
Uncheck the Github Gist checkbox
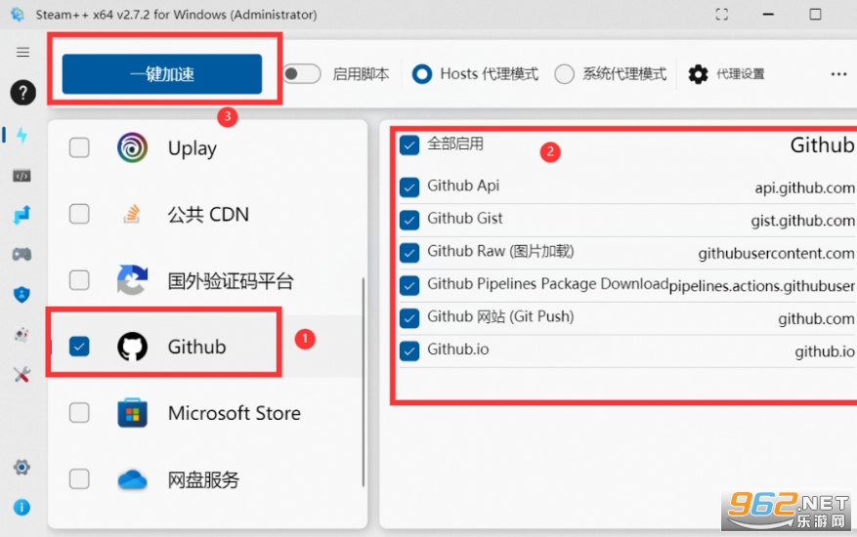(409, 220)
